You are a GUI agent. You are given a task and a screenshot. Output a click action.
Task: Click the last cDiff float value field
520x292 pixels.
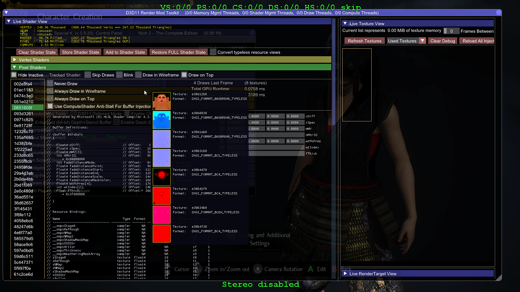click(x=295, y=116)
